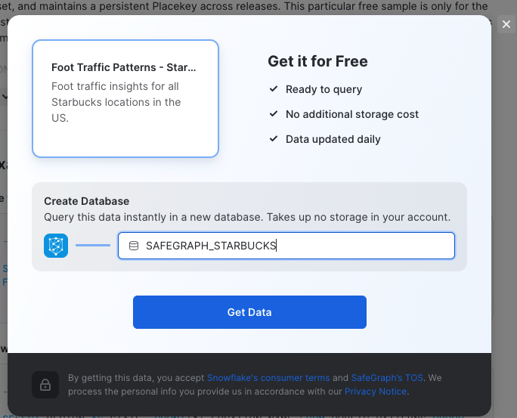The height and width of the screenshot is (418, 517).
Task: Click the Starbucks foot traffic insights description
Action: point(116,102)
